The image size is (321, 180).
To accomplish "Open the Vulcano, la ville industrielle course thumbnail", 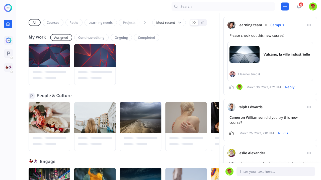I will (x=245, y=54).
